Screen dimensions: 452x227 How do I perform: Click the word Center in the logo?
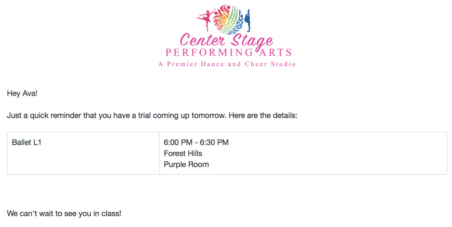coord(203,40)
